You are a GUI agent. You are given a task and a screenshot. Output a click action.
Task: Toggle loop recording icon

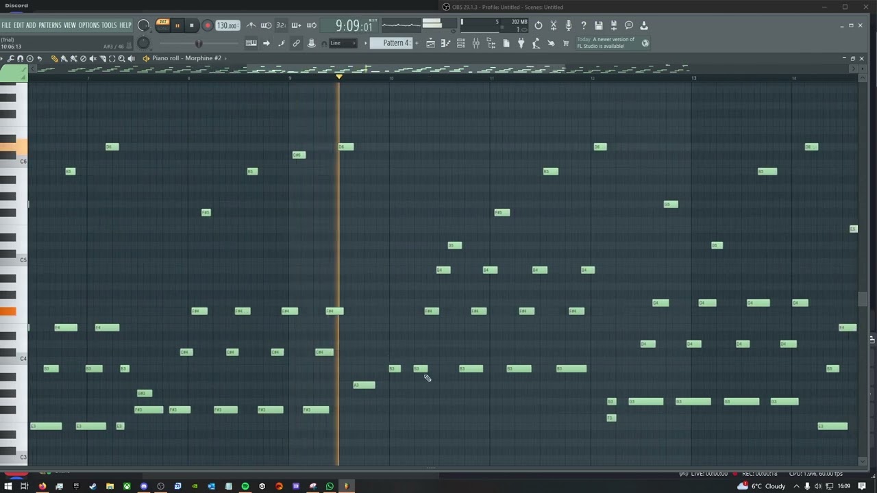click(311, 25)
